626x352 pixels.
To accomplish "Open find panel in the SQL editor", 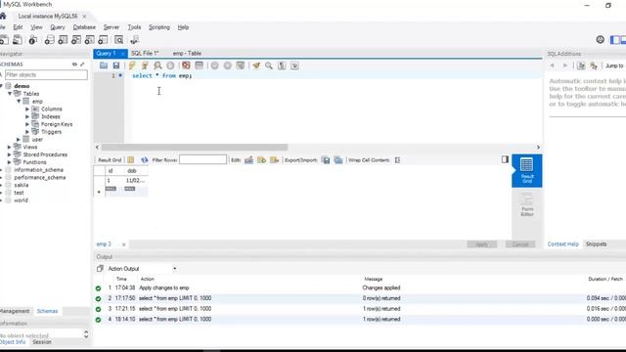I will click(269, 66).
